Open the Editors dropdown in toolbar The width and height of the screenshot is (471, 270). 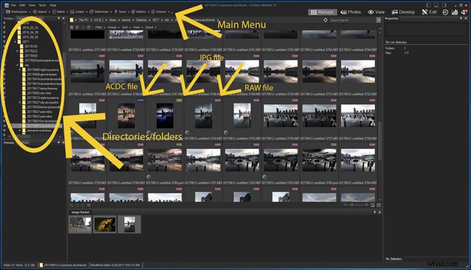[139, 12]
